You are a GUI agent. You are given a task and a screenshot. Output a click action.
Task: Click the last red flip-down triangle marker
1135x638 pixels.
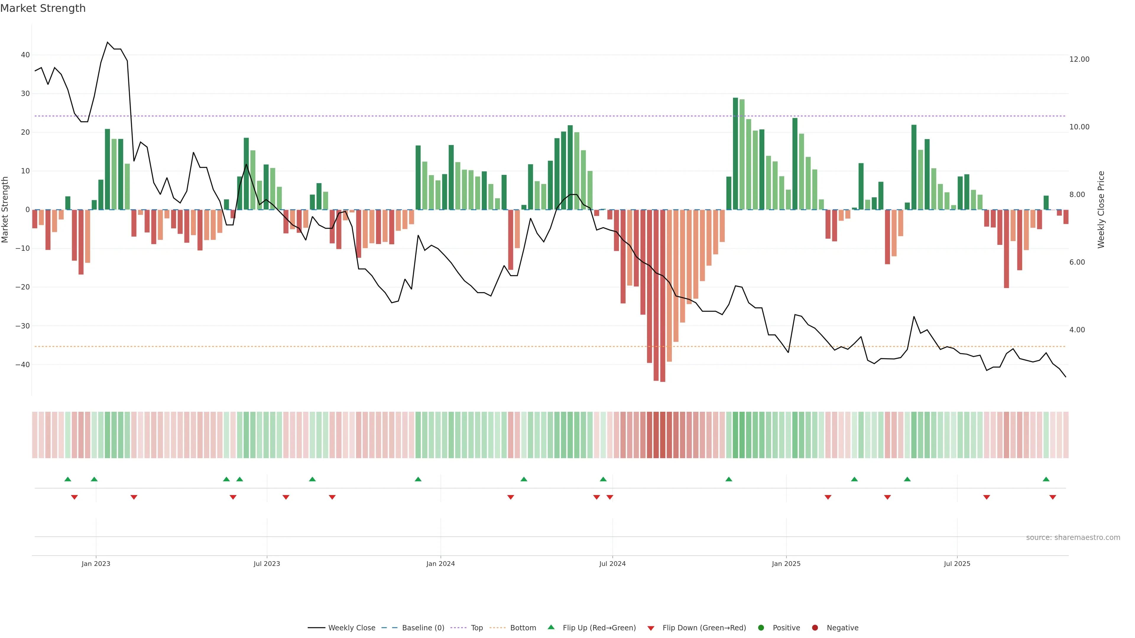click(1053, 497)
